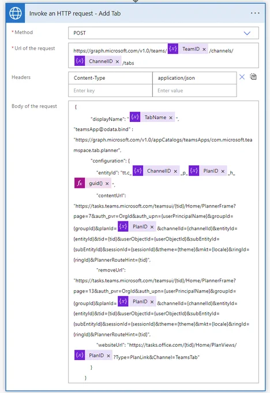Remove the ChannelID token in entityId

tap(175, 171)
